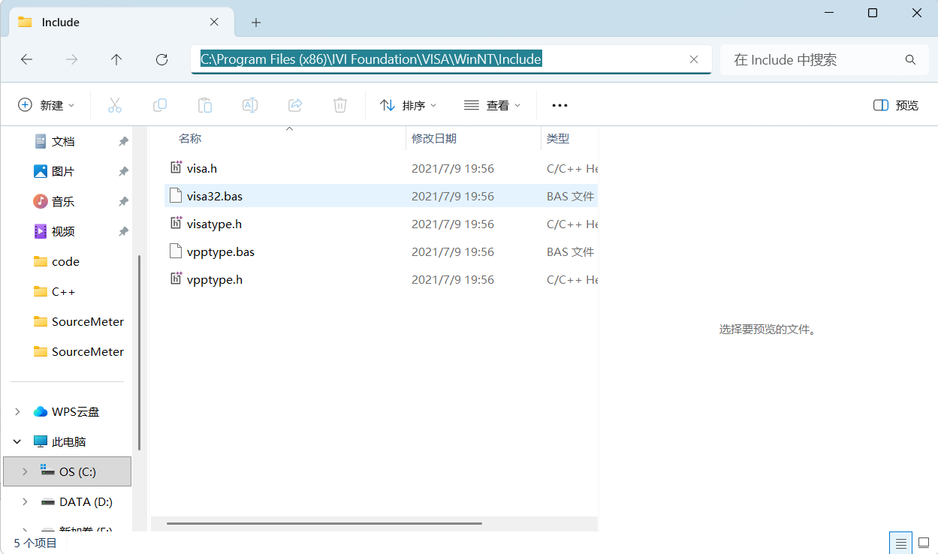Cut the selected file visa32.bas

pos(114,104)
